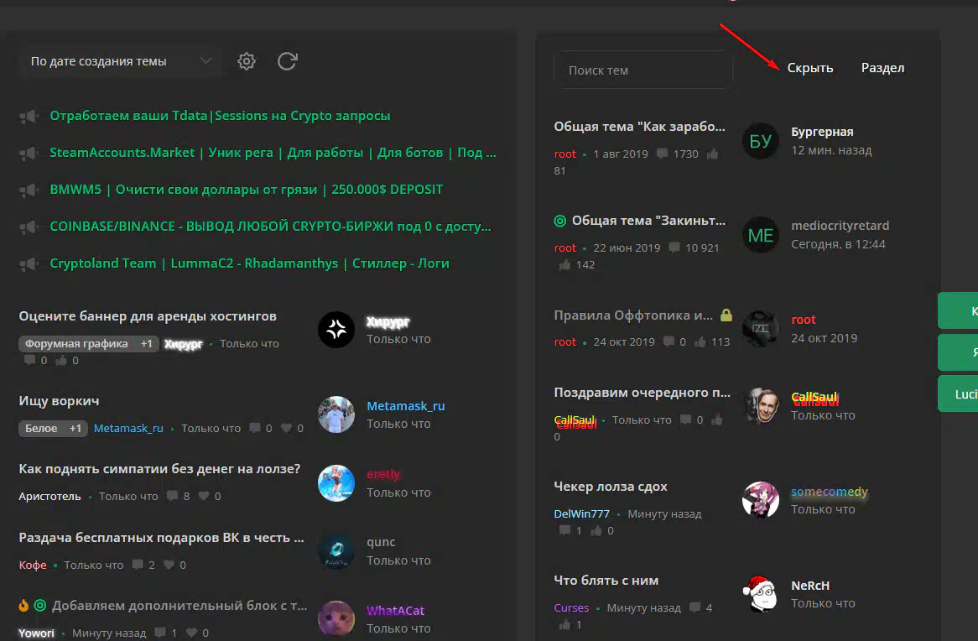Click the fire icon beside Добавляем дополнительный блок
Image resolution: width=978 pixels, height=641 pixels.
(x=23, y=605)
